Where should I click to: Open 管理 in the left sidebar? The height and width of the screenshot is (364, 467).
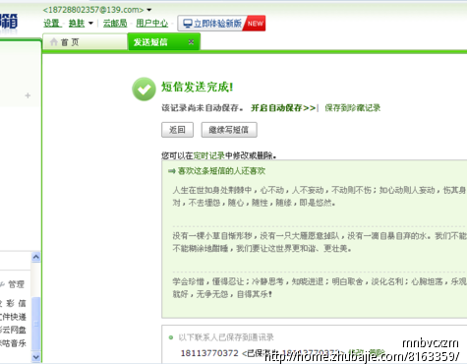[16, 284]
